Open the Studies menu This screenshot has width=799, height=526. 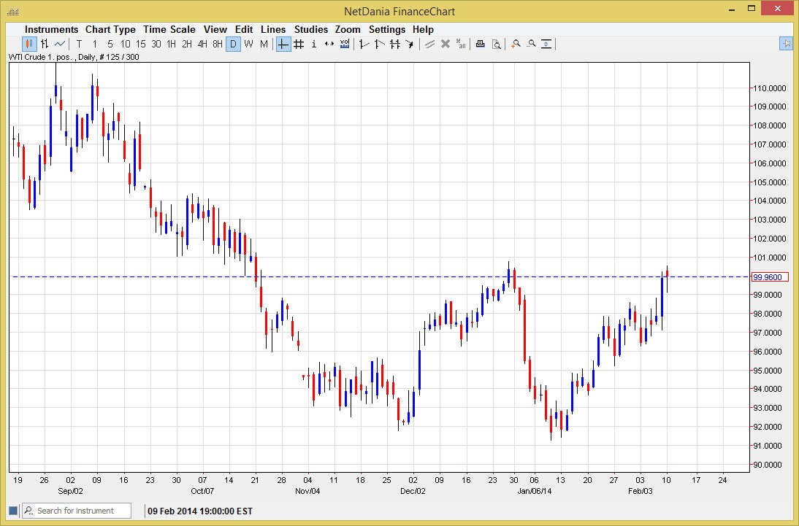coord(311,29)
